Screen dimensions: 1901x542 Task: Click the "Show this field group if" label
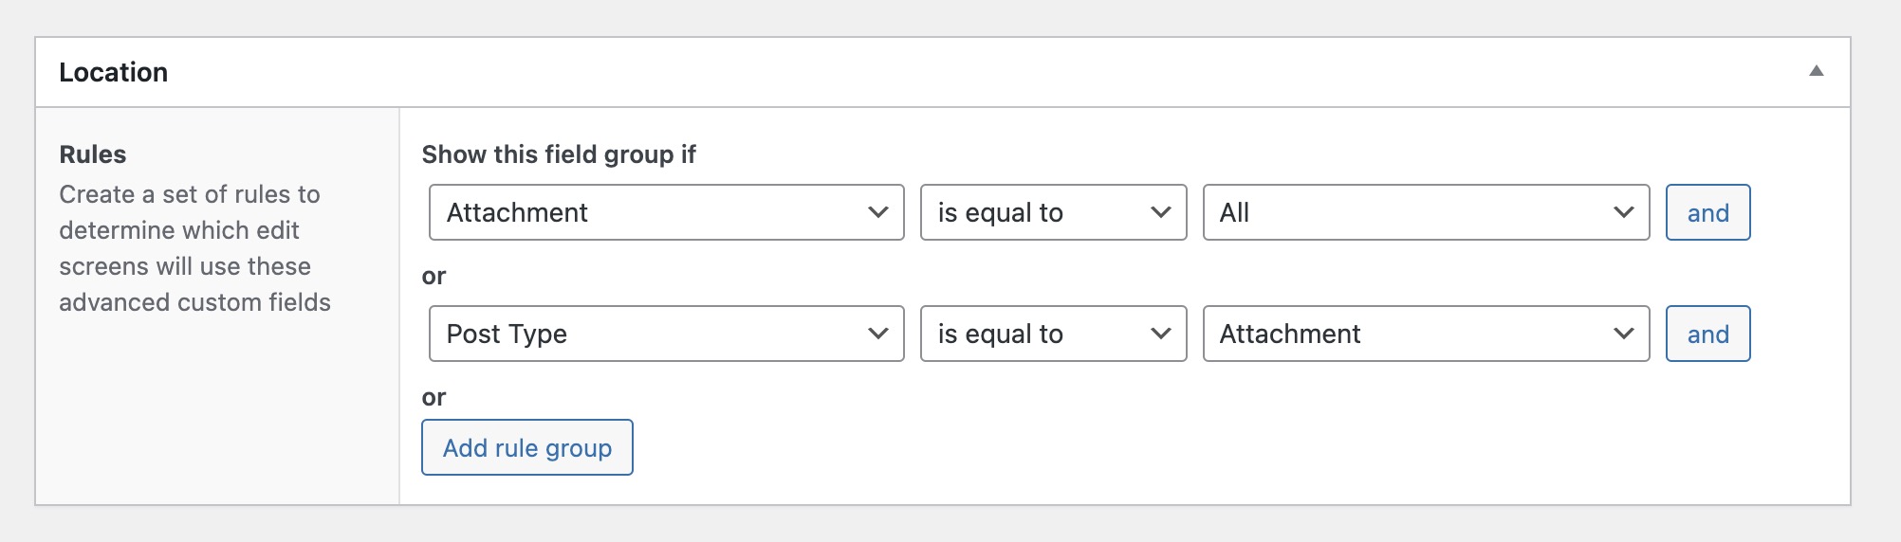[x=559, y=154]
